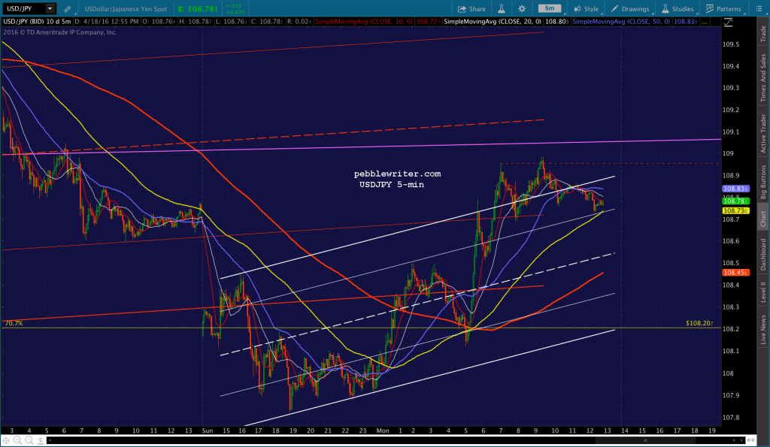Click the pebblewriter.com text annotation
The image size is (770, 447).
pyautogui.click(x=397, y=174)
